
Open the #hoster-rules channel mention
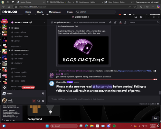click(x=102, y=86)
